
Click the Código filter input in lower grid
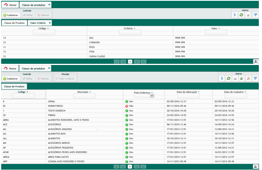pyautogui.click(x=23, y=96)
